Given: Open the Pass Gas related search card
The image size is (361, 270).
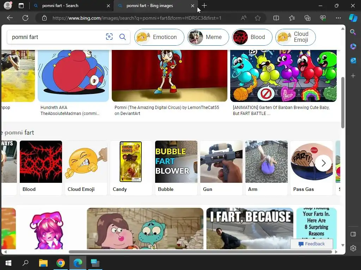Looking at the screenshot, I should click(x=312, y=168).
